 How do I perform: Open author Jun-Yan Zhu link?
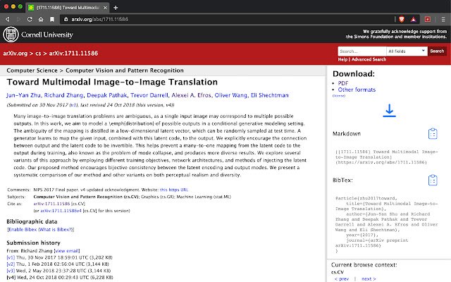click(x=23, y=95)
